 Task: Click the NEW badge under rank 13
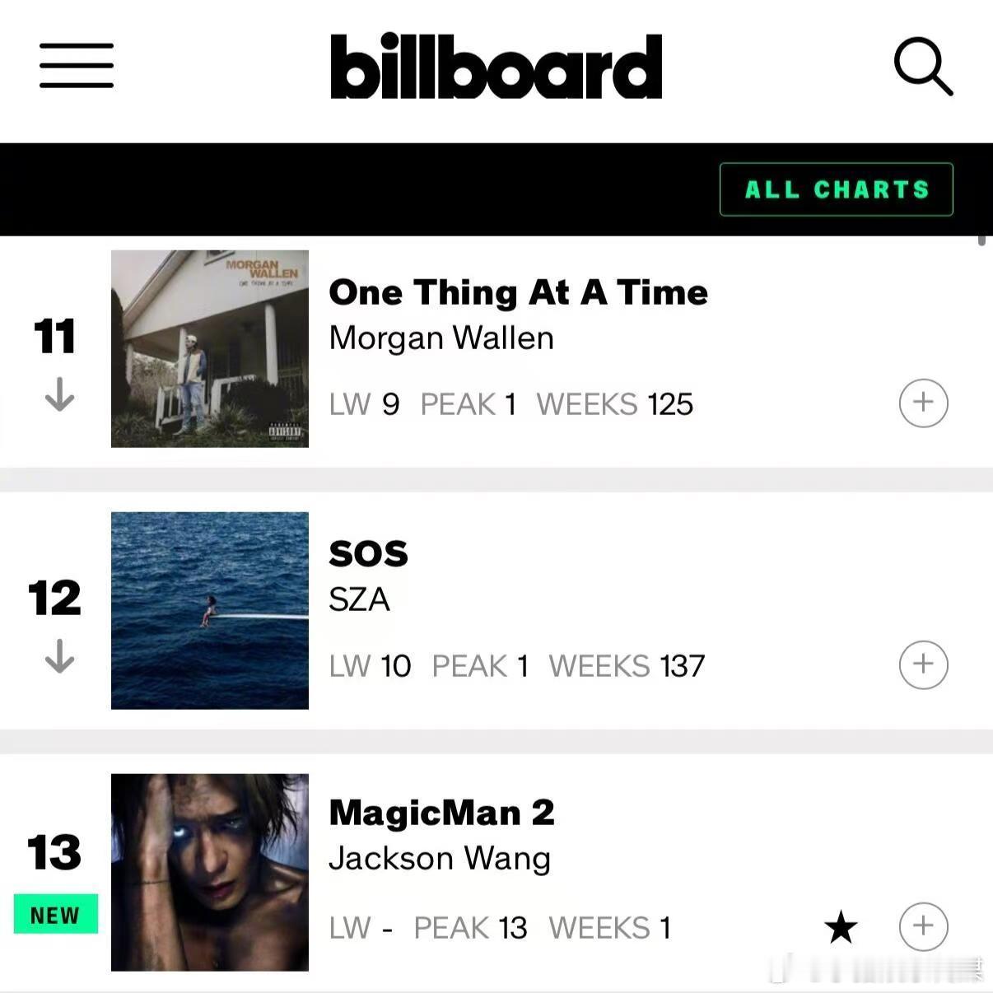tap(55, 914)
